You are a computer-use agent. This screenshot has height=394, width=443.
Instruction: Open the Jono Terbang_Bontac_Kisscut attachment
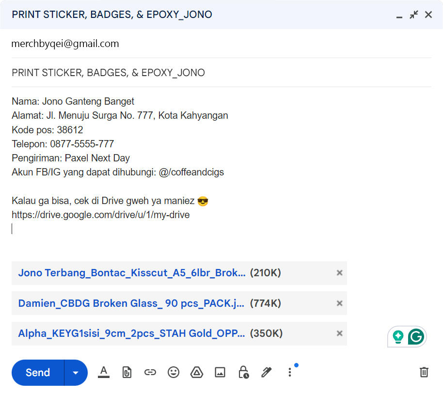pos(130,272)
